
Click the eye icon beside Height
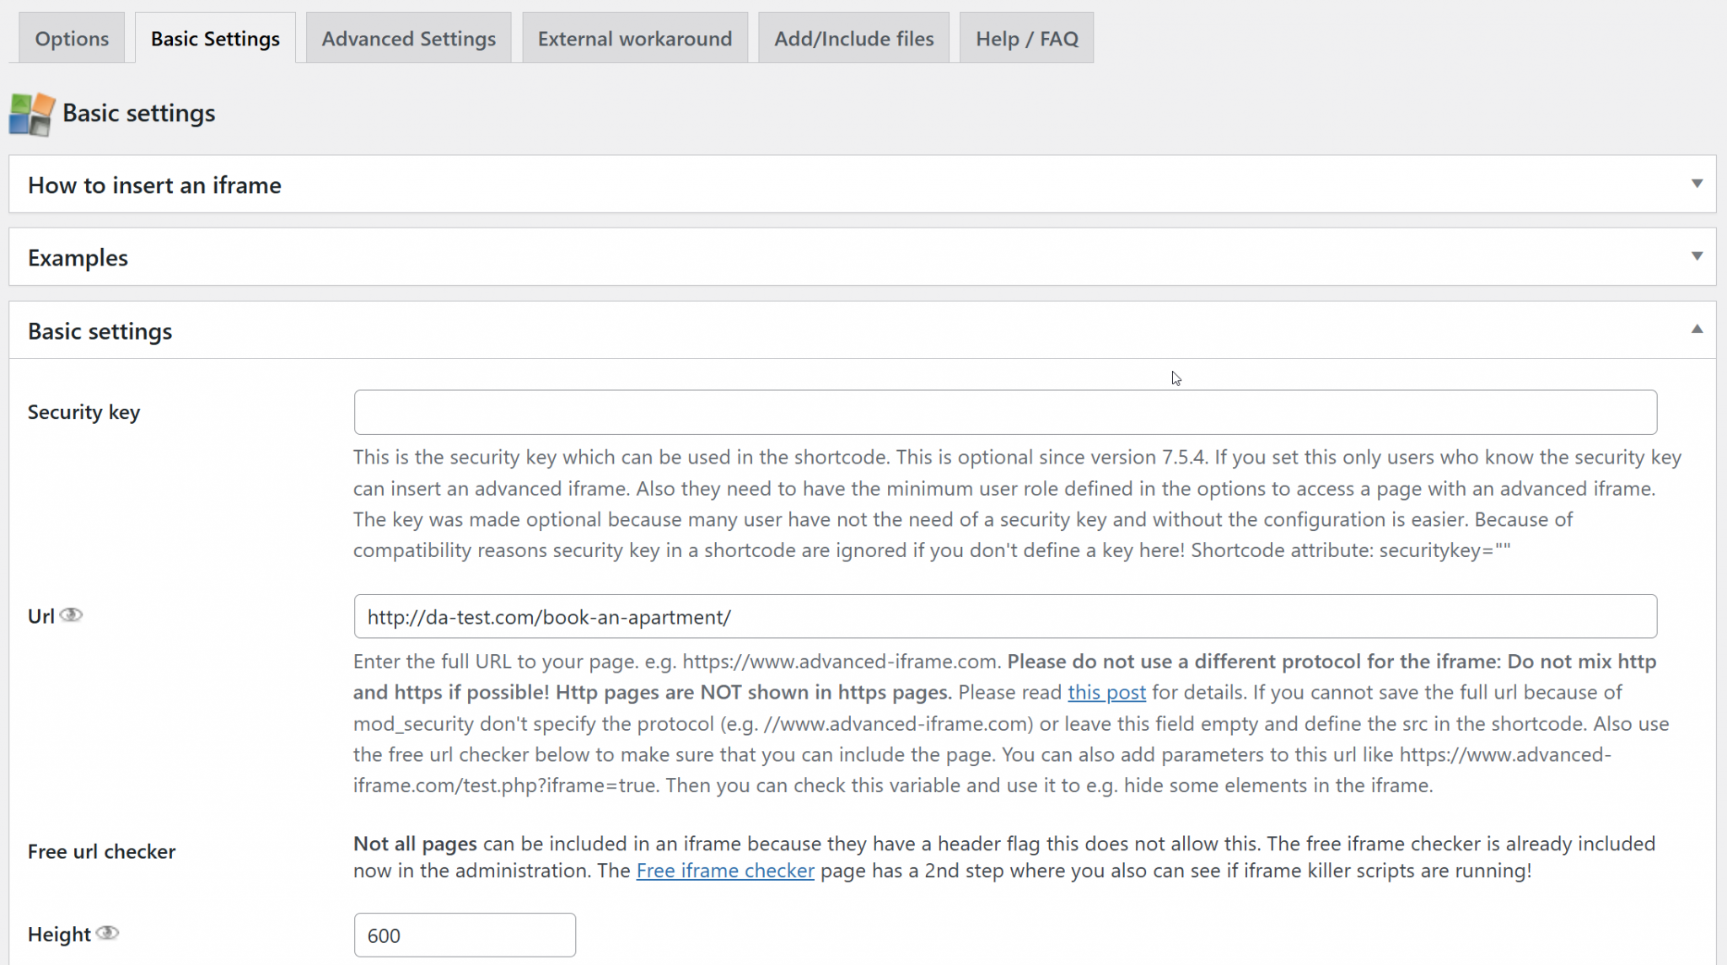click(x=107, y=933)
